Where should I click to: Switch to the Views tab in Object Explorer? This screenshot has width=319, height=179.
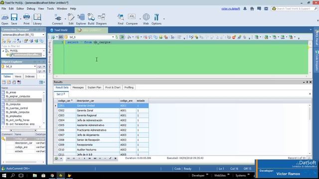click(x=18, y=77)
